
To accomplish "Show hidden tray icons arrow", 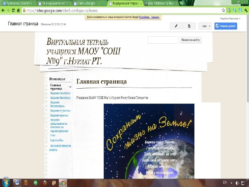I will tap(231, 183).
